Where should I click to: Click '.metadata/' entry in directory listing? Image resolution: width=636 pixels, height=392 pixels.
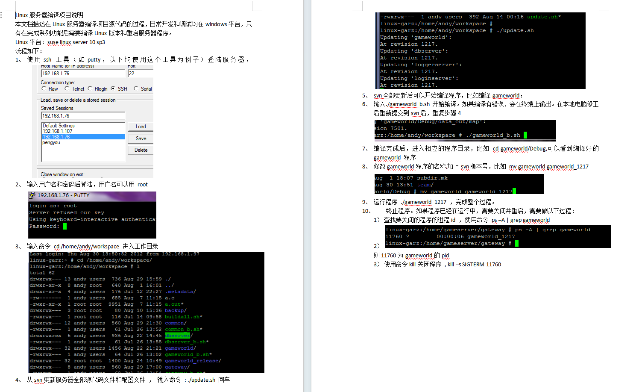[180, 292]
